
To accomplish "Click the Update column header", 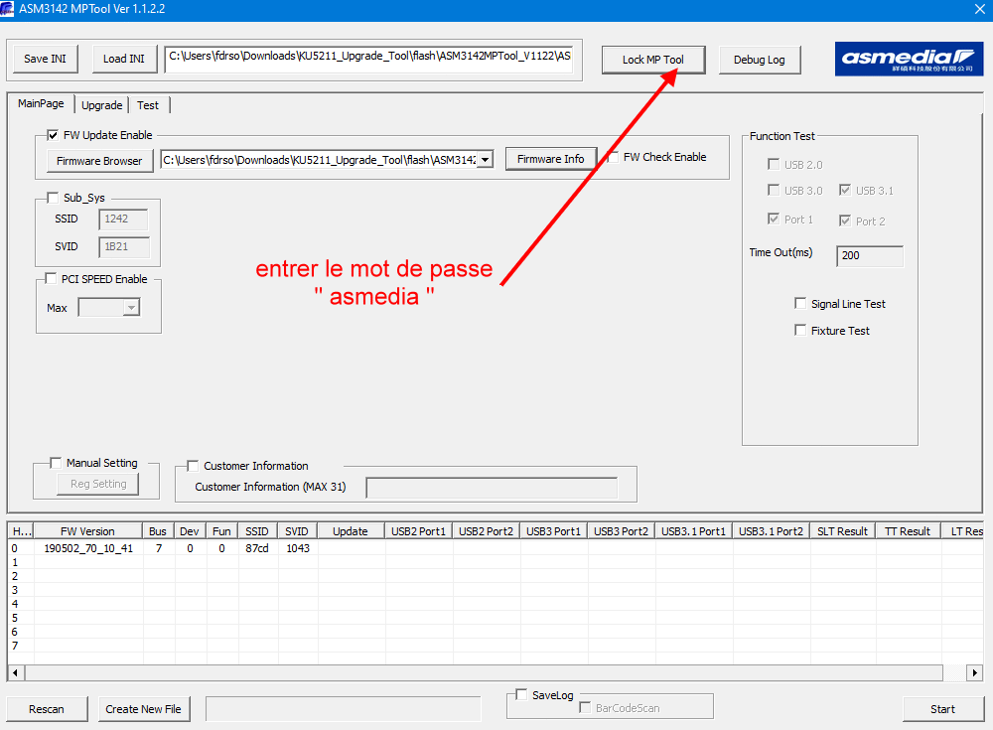I will 351,531.
